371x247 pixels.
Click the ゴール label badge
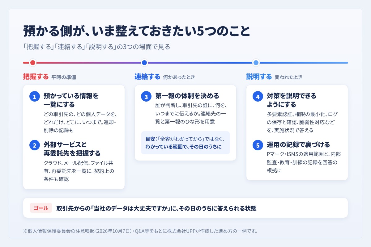41,208
